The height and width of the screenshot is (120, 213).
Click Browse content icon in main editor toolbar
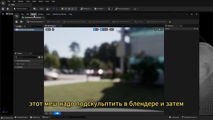tap(8, 9)
